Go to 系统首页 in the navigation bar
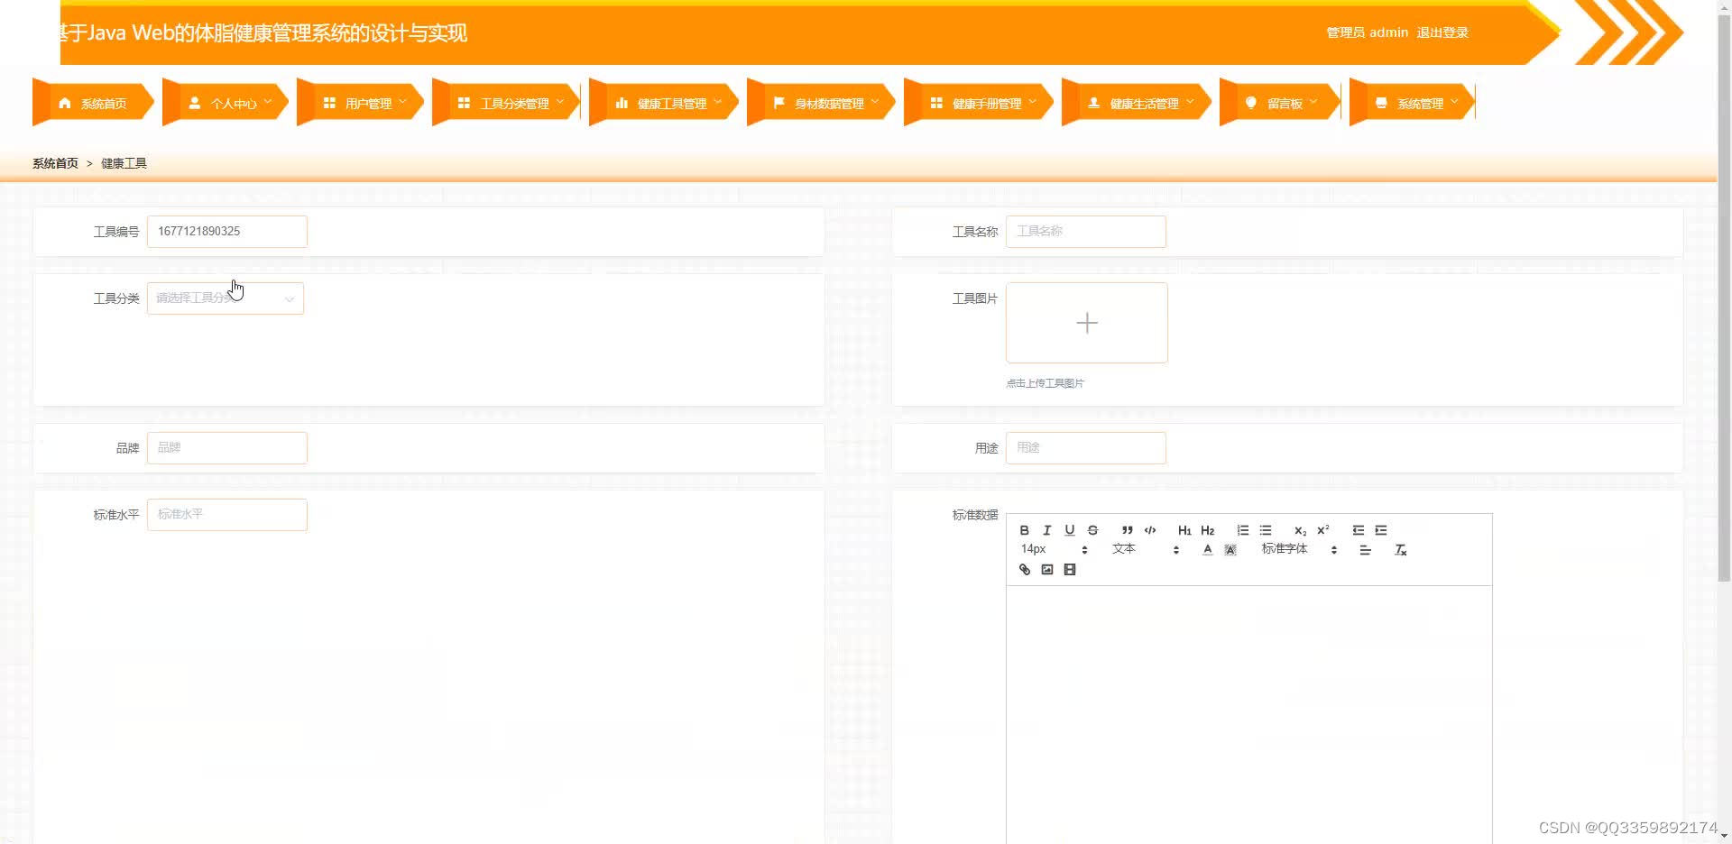The image size is (1732, 844). pos(93,104)
